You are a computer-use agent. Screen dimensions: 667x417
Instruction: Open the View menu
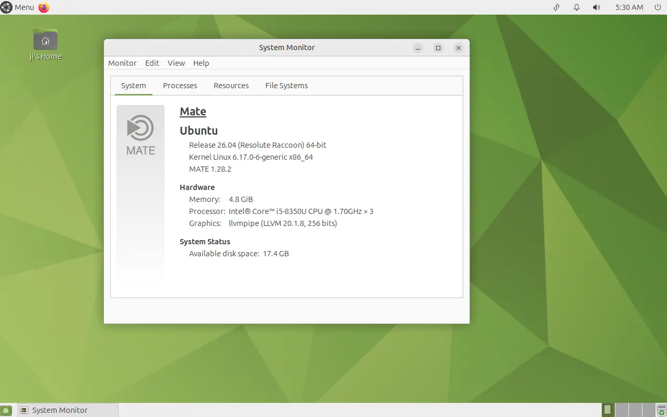tap(176, 63)
